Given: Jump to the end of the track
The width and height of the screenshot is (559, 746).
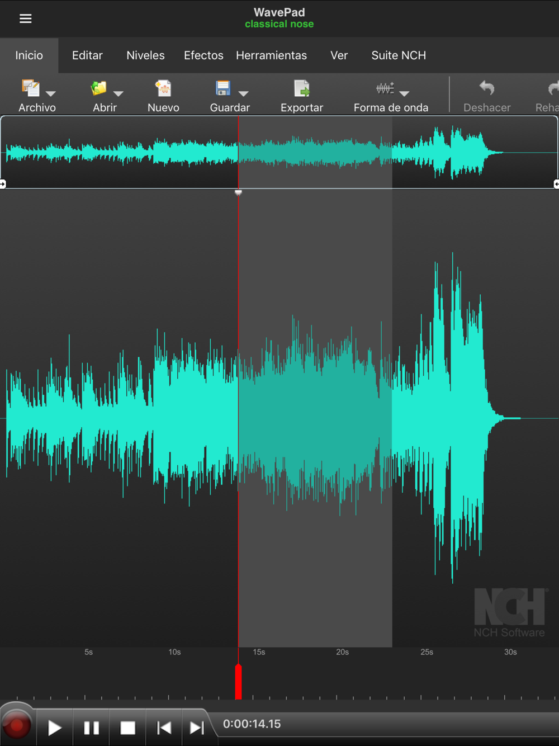Looking at the screenshot, I should [x=197, y=728].
